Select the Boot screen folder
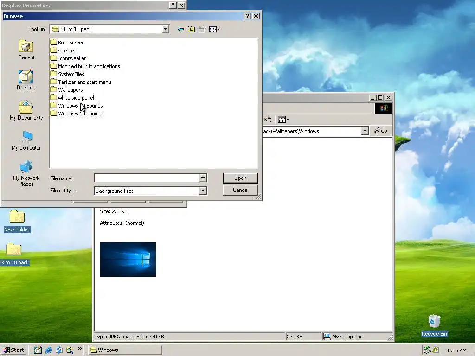This screenshot has width=475, height=356. [68, 43]
